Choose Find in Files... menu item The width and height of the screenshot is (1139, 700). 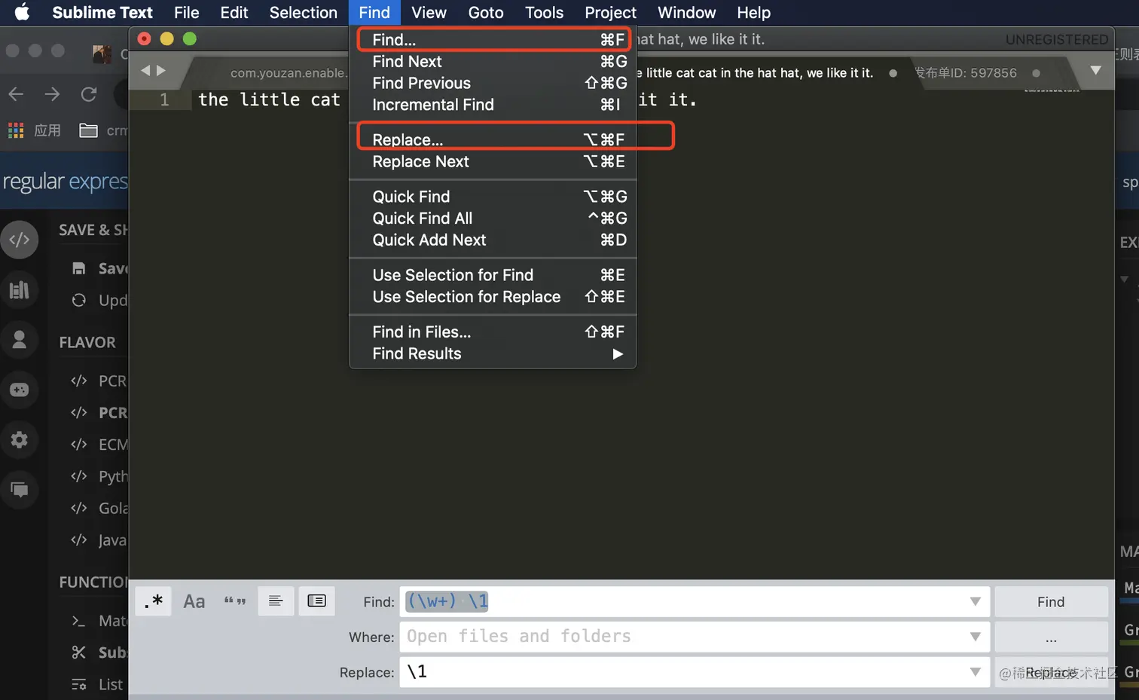pos(493,332)
